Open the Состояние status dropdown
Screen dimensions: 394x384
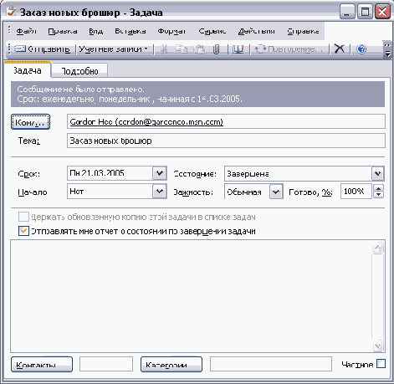[x=378, y=174]
